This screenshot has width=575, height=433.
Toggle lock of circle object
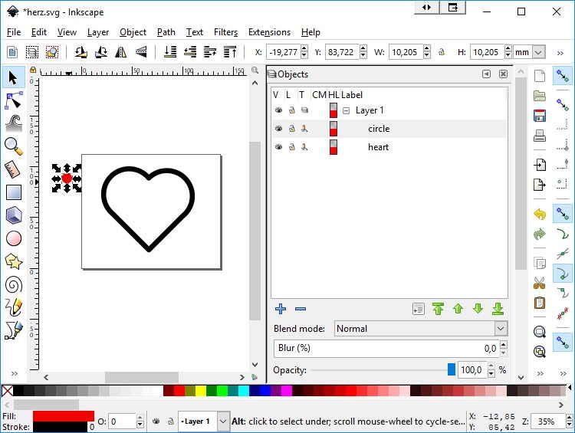pos(292,128)
